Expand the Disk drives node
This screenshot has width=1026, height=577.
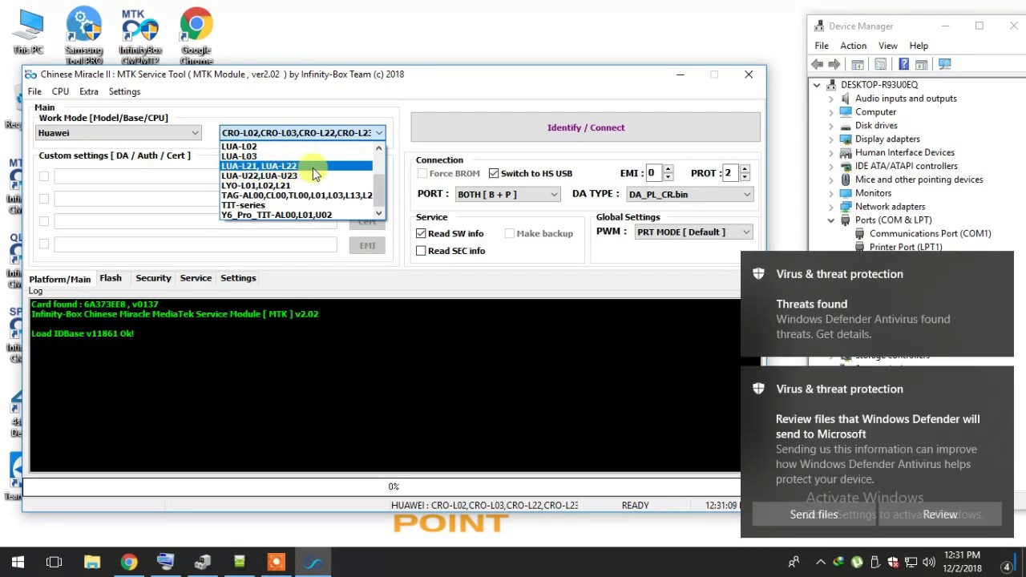(x=831, y=126)
